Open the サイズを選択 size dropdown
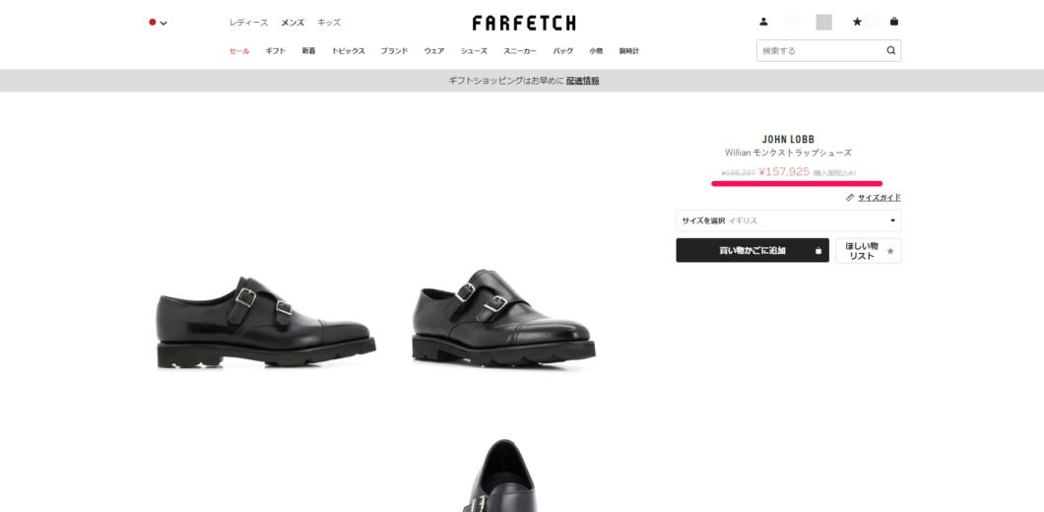 coord(788,221)
